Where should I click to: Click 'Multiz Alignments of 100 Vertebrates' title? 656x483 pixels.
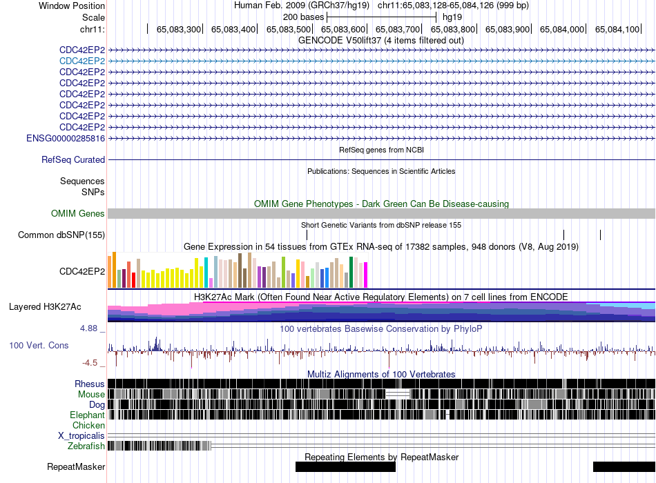pyautogui.click(x=381, y=374)
